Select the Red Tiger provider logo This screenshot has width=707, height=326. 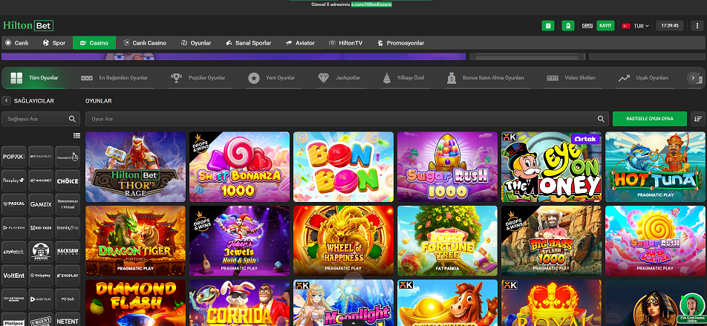click(x=41, y=227)
